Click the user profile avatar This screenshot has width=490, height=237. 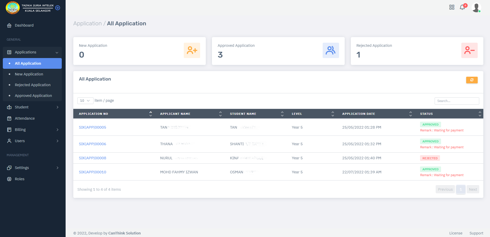[x=476, y=7]
